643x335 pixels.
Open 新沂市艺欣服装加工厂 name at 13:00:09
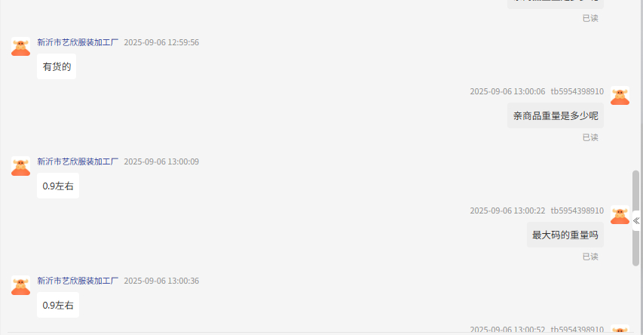[78, 161]
